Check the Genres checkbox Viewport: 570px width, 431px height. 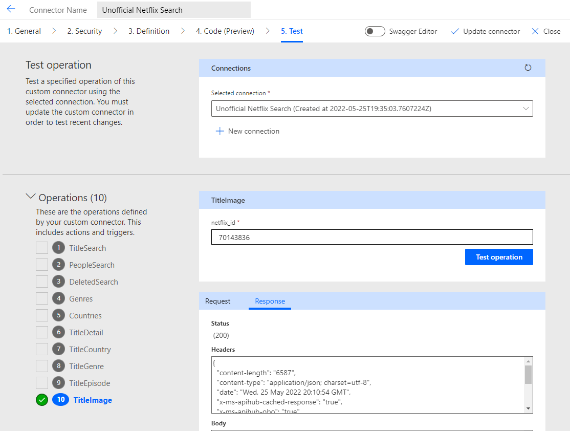tap(42, 298)
